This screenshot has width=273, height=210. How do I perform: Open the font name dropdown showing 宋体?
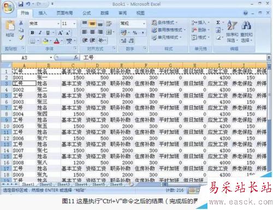58,23
